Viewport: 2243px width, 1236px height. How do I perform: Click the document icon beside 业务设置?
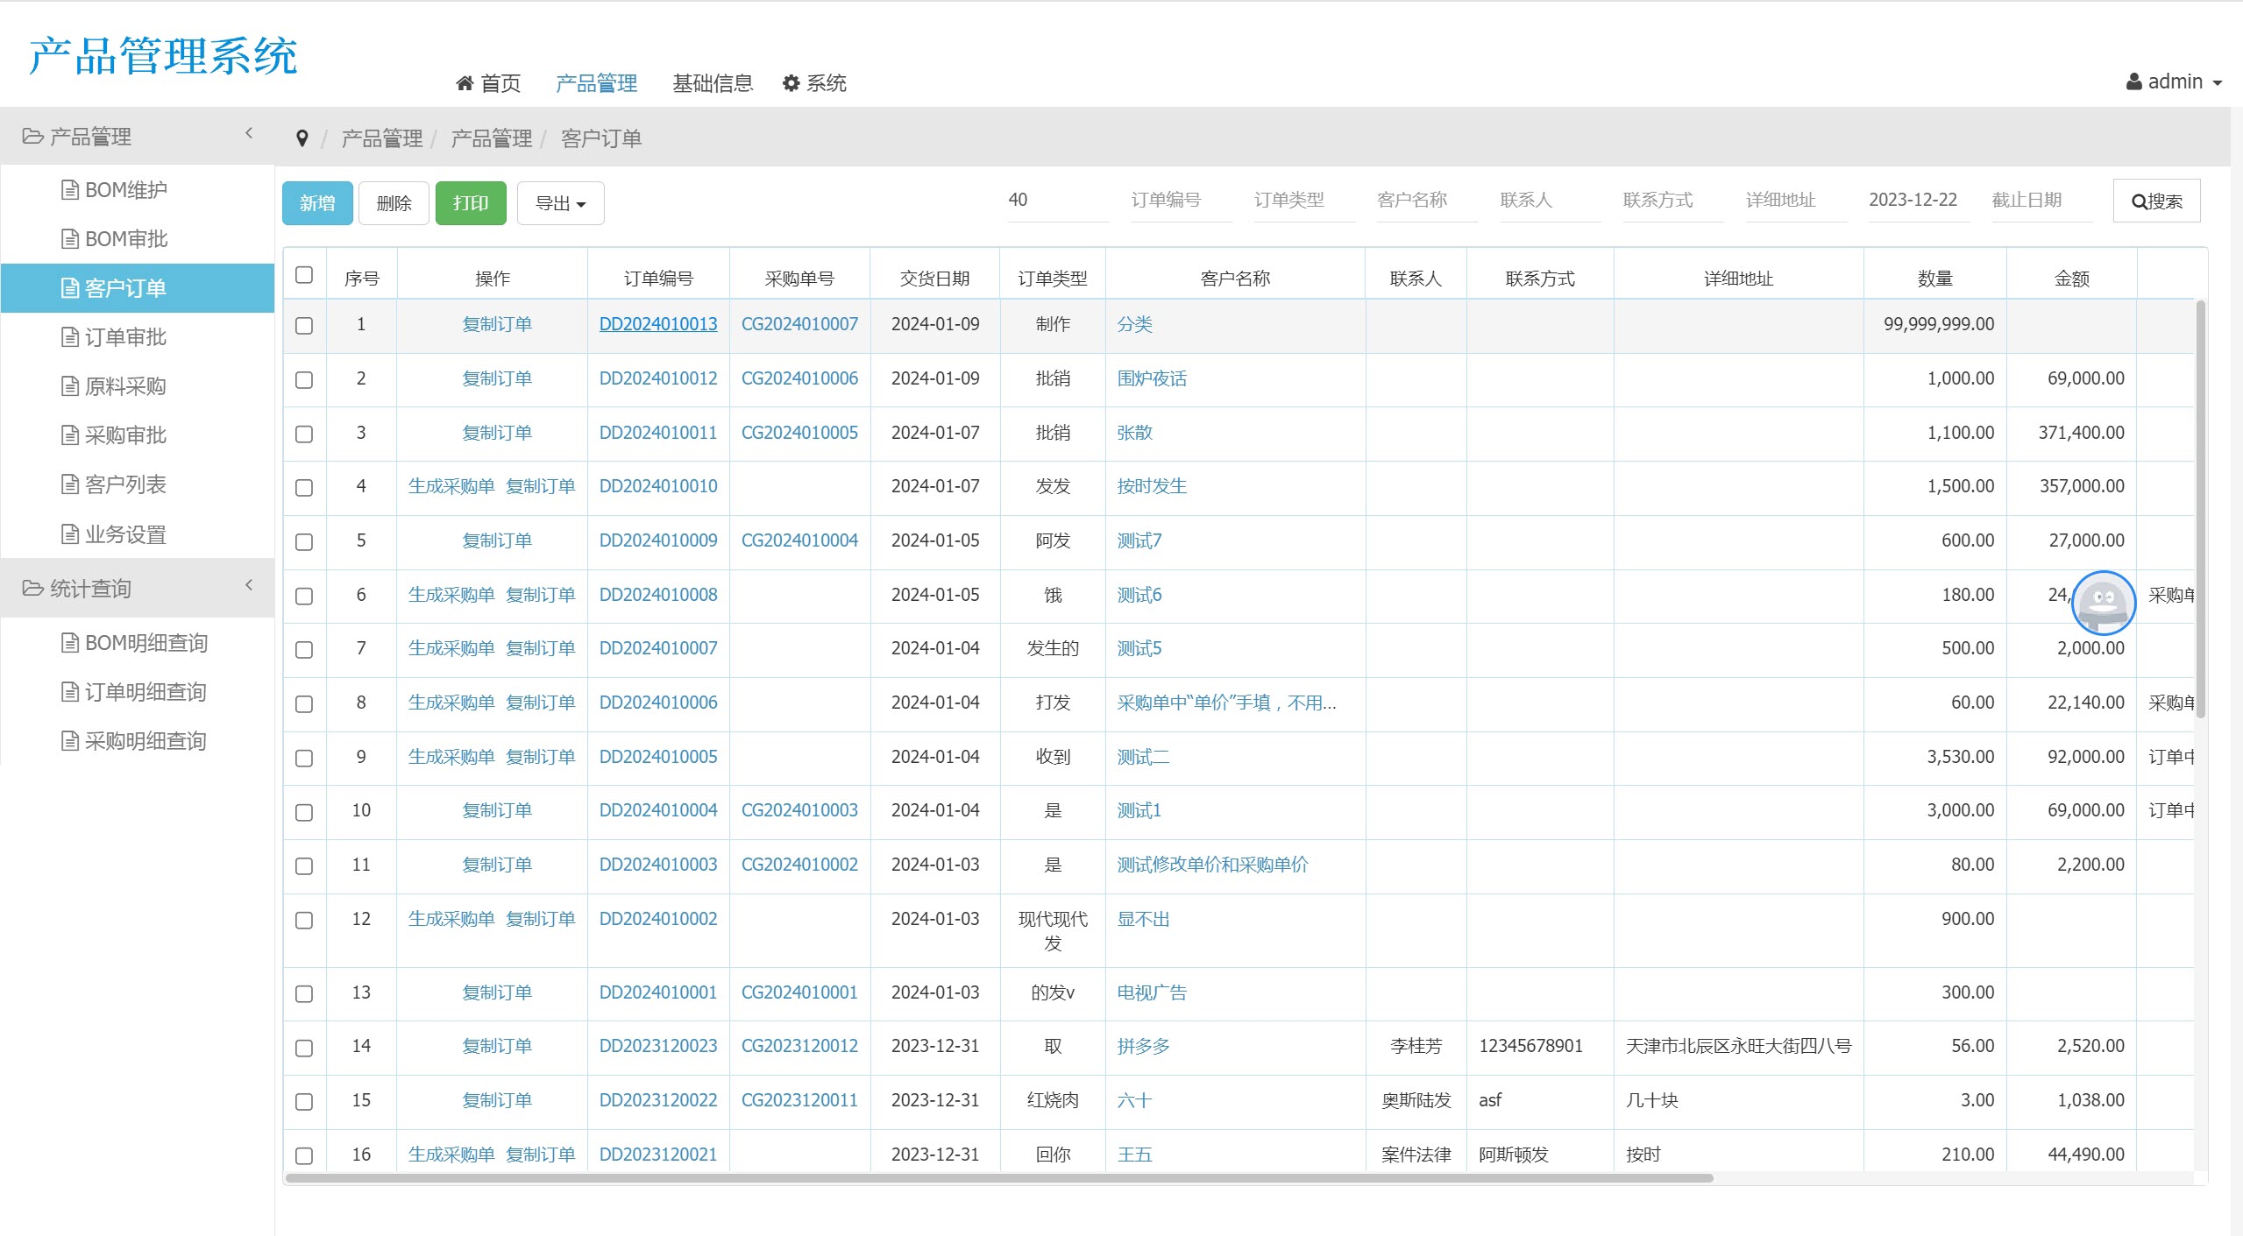click(x=70, y=534)
